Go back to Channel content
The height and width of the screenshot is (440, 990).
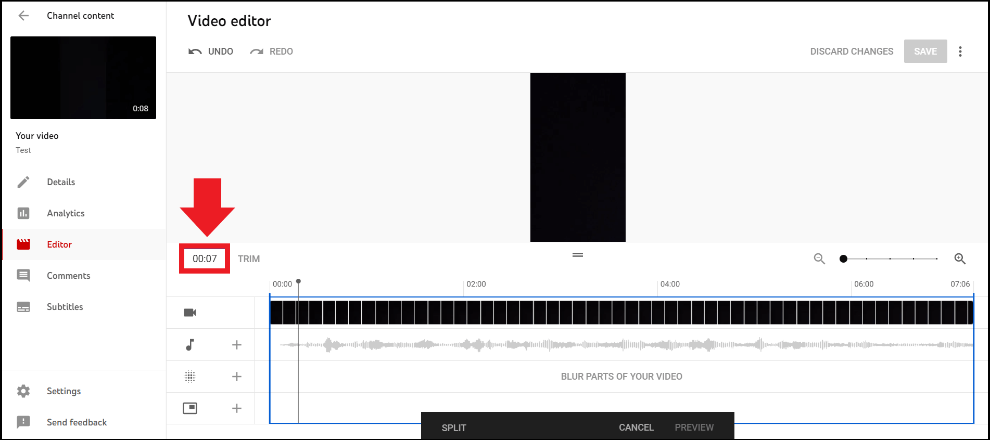click(x=23, y=16)
